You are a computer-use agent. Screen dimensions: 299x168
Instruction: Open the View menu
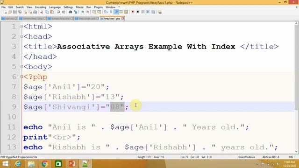click(29, 7)
